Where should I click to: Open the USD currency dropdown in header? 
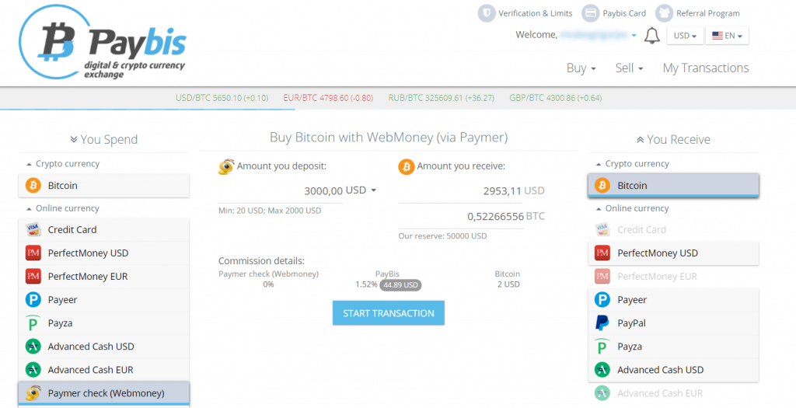pyautogui.click(x=685, y=36)
